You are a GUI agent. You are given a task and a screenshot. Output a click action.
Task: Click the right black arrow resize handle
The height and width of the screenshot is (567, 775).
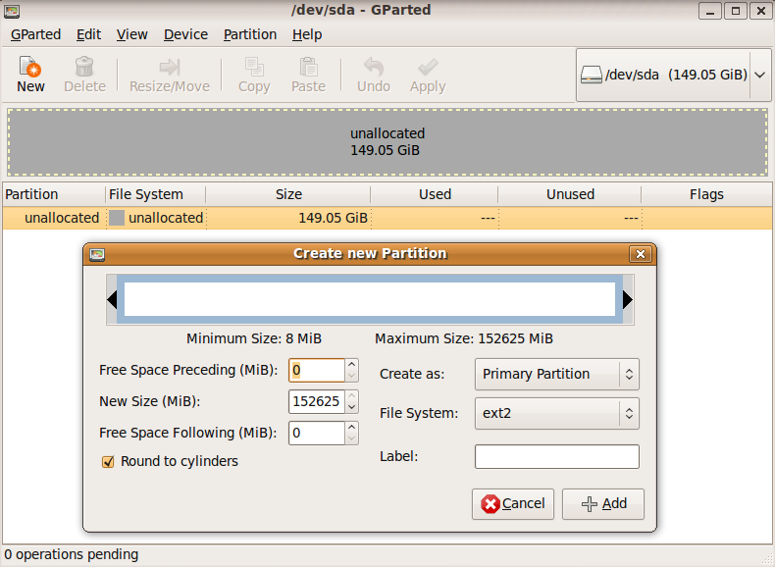628,299
